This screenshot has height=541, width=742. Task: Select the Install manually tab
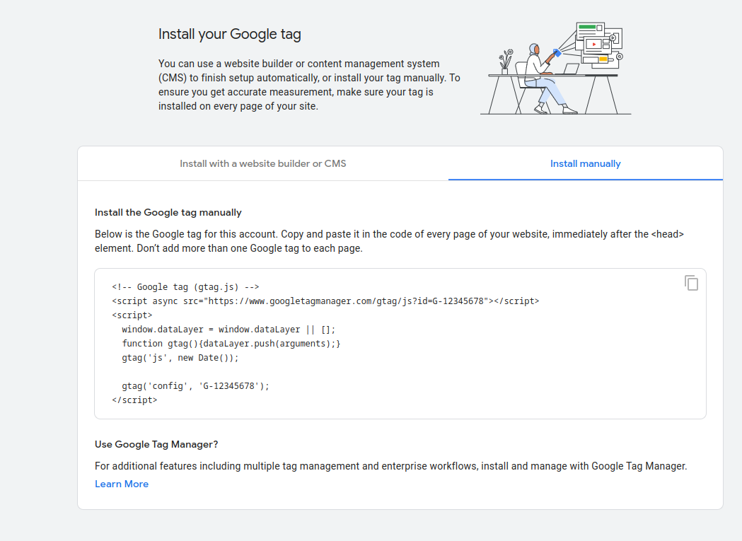586,164
